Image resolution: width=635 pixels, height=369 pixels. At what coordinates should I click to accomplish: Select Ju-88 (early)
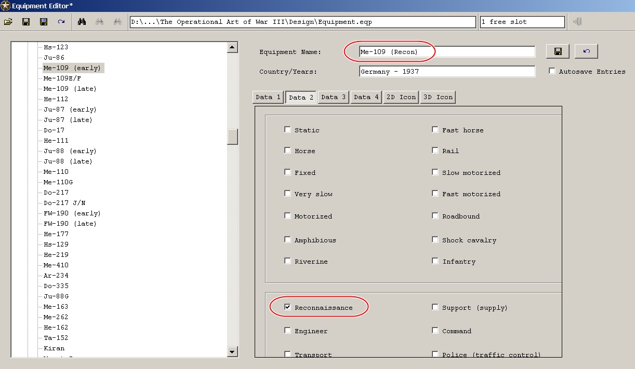click(70, 151)
